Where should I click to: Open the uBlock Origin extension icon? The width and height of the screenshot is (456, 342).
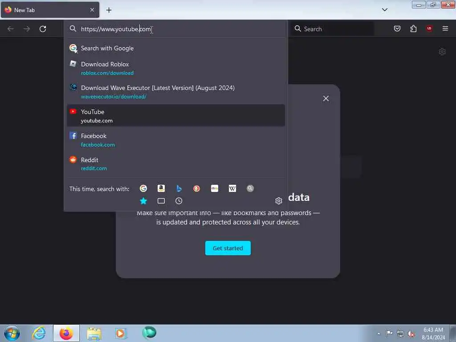coord(429,28)
